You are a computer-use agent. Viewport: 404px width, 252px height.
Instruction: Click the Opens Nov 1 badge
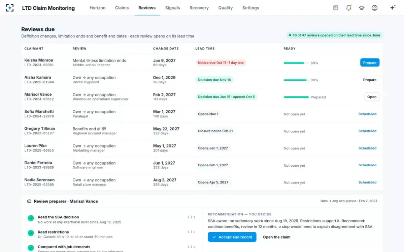pos(208,114)
